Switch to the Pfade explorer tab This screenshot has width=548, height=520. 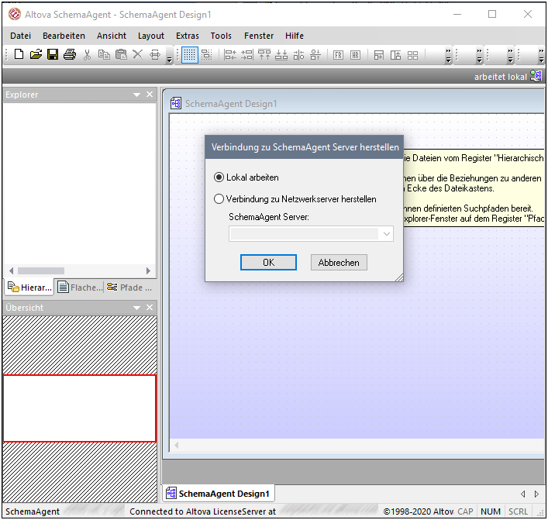129,288
